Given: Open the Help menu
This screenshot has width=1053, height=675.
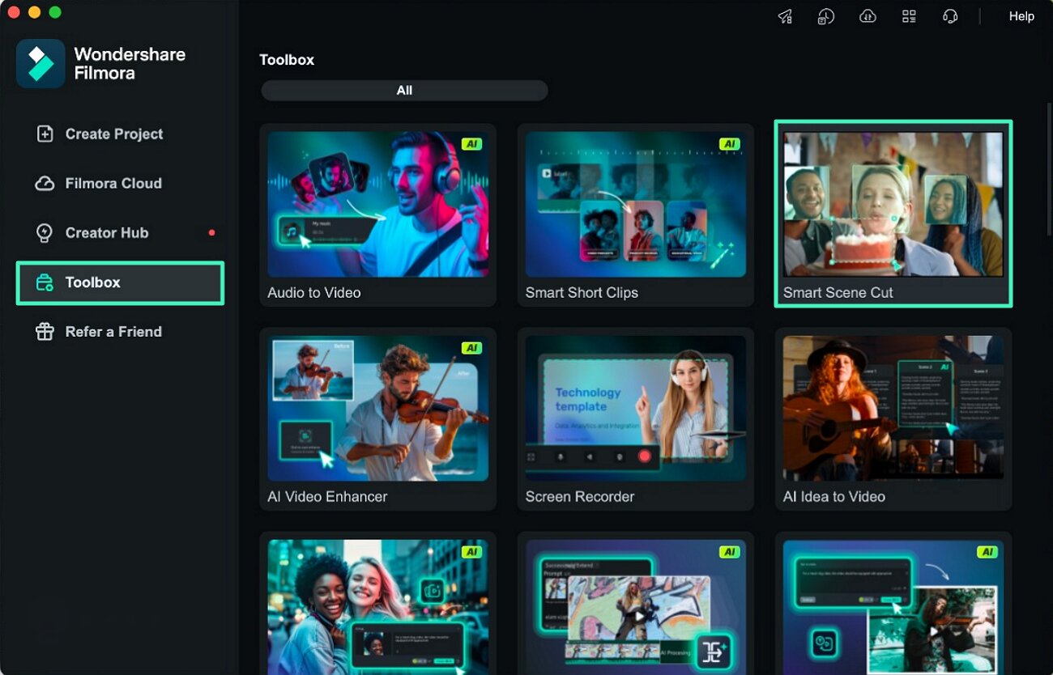Looking at the screenshot, I should click(1021, 16).
